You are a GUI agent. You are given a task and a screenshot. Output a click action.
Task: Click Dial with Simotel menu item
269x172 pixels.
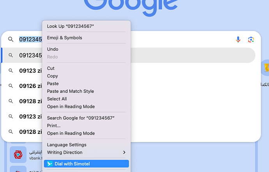[x=86, y=164]
